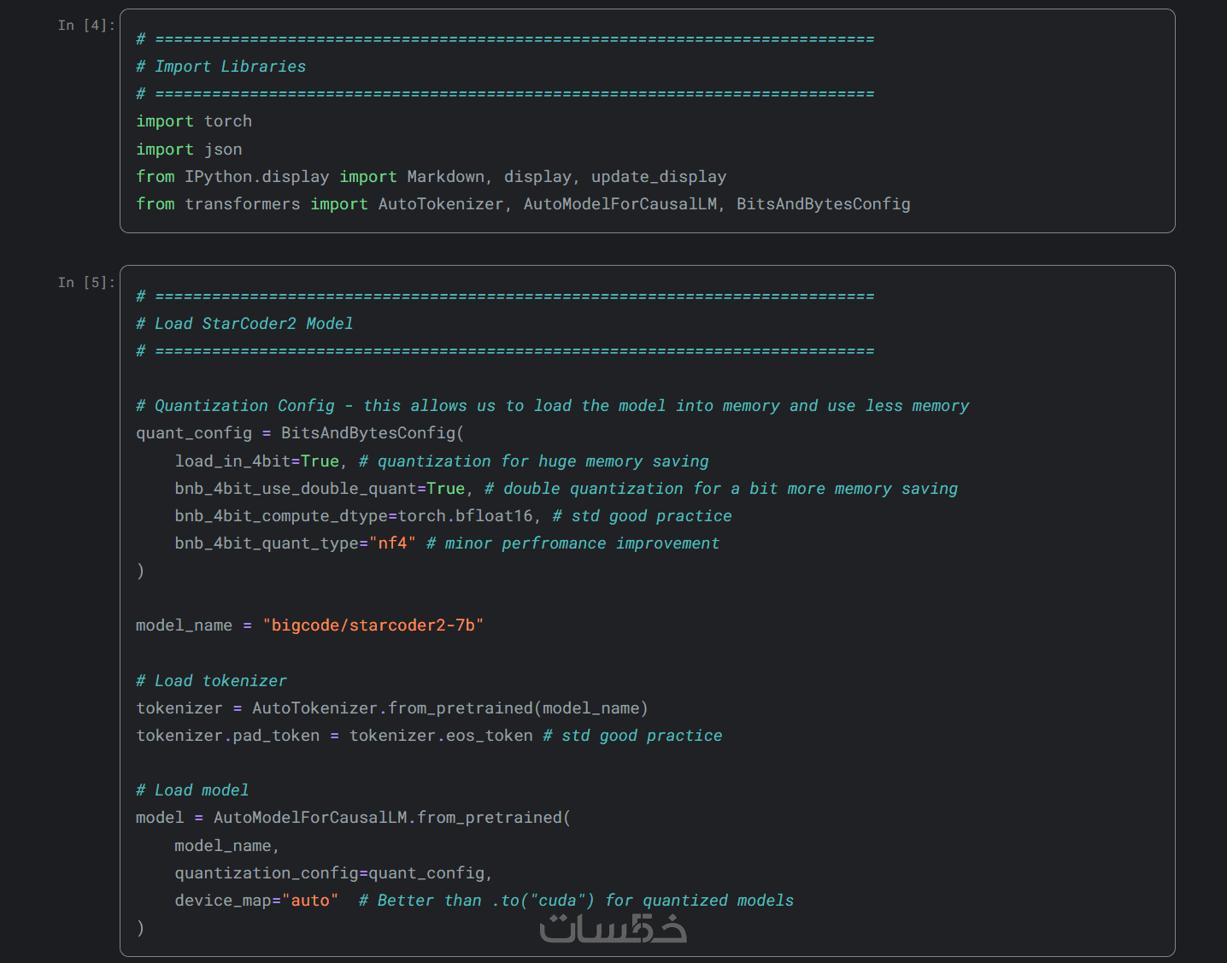Click the quantization_config=quant_config argument

tap(332, 873)
